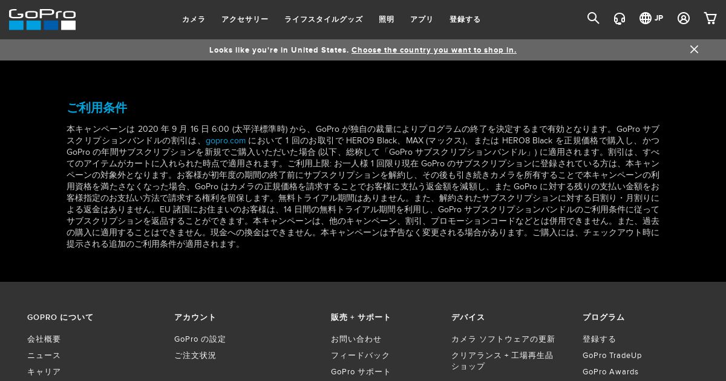Open ご注文状況 link

[195, 356]
